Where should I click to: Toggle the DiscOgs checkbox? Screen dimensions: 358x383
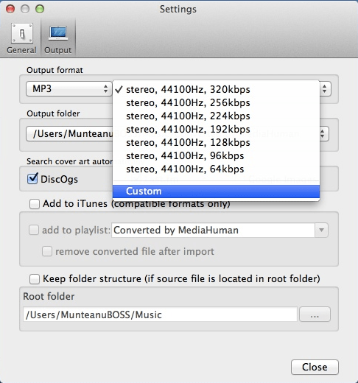32,178
